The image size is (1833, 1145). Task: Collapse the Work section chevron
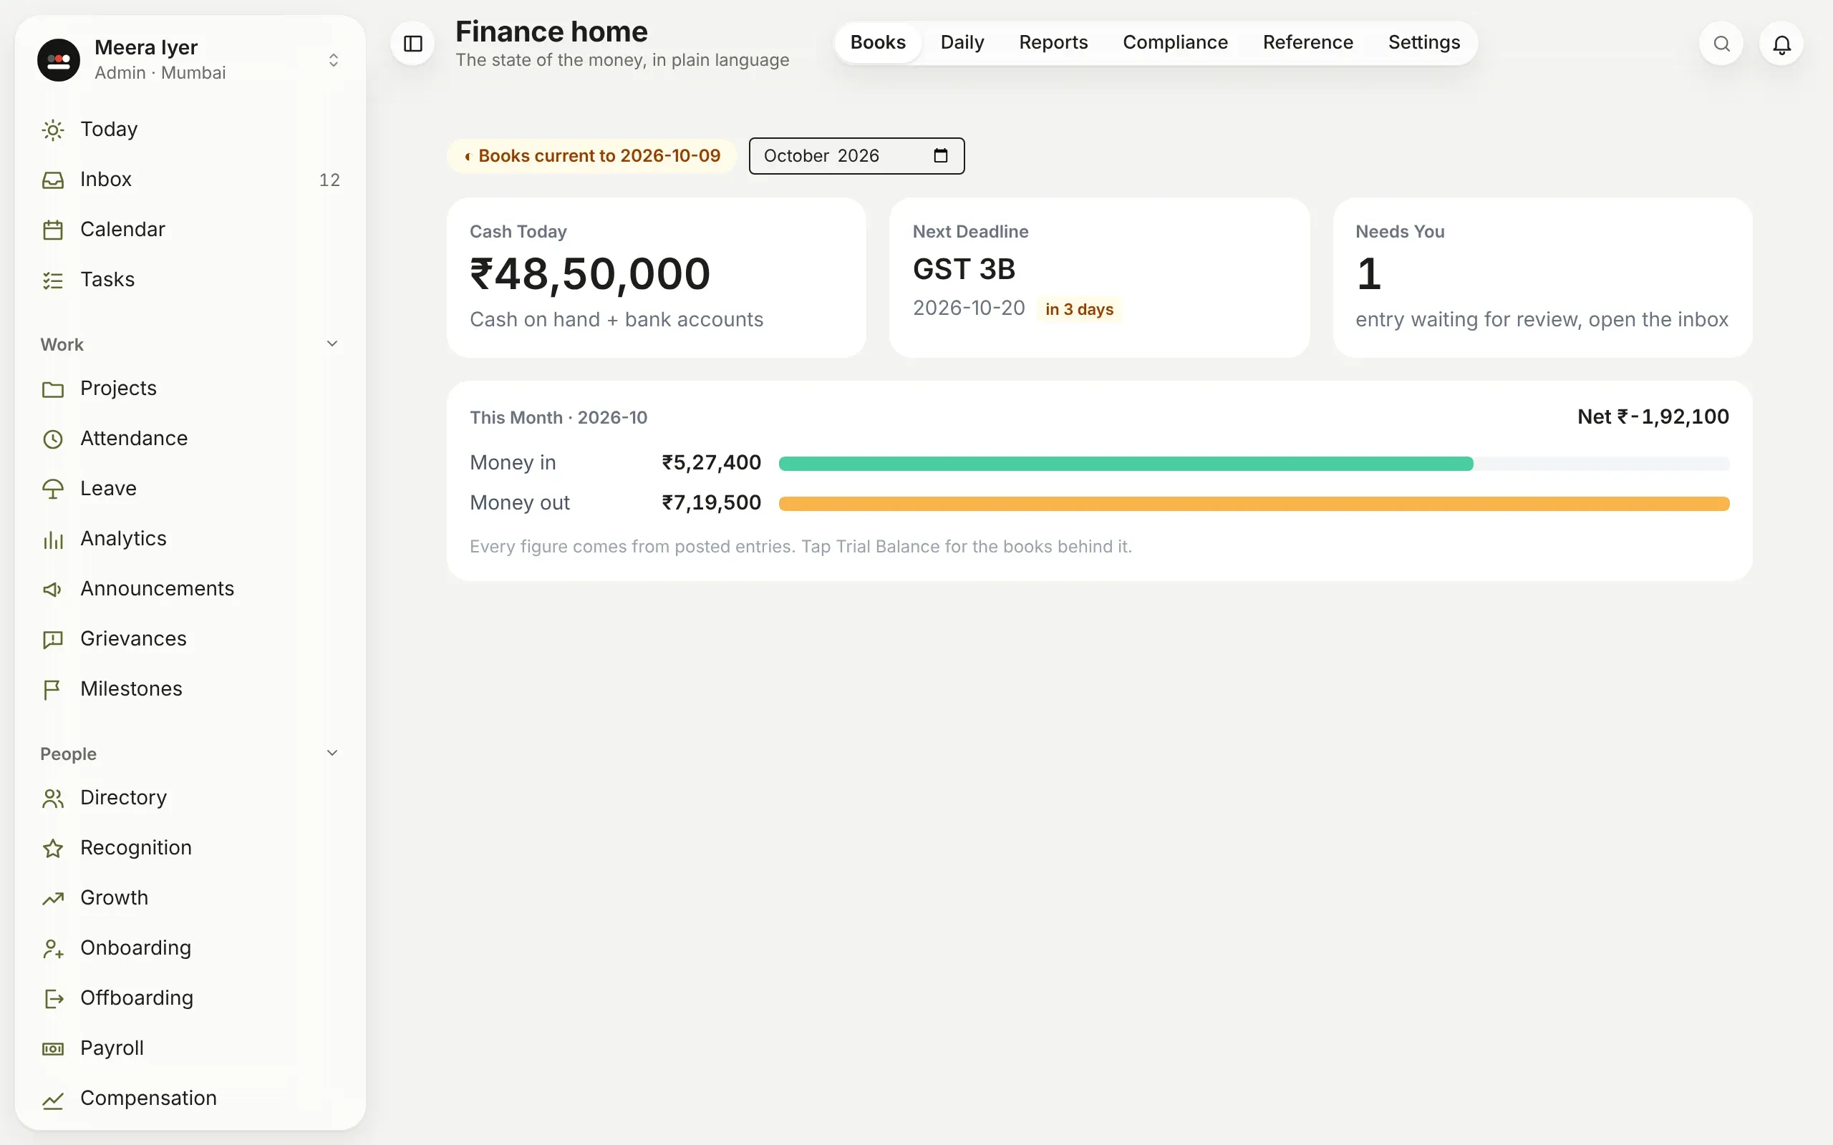[x=332, y=343]
